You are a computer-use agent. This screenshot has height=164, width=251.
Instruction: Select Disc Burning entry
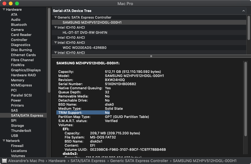[x=21, y=50]
